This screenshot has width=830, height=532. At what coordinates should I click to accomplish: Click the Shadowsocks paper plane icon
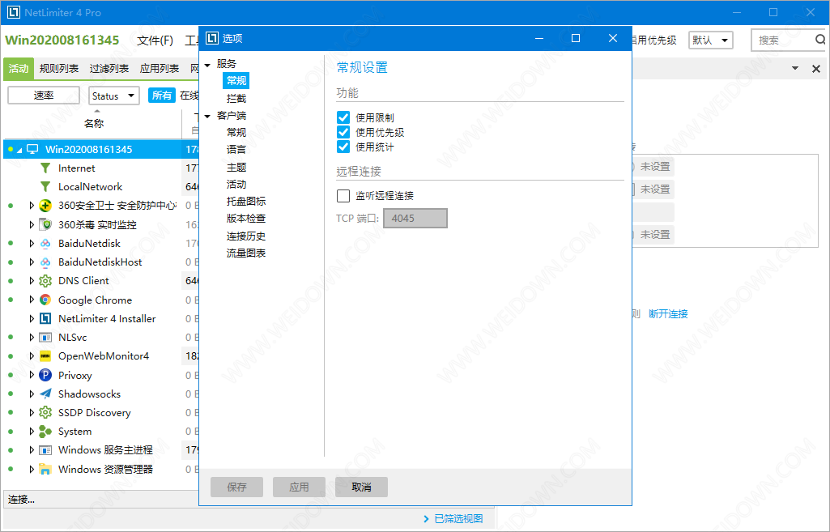click(45, 394)
